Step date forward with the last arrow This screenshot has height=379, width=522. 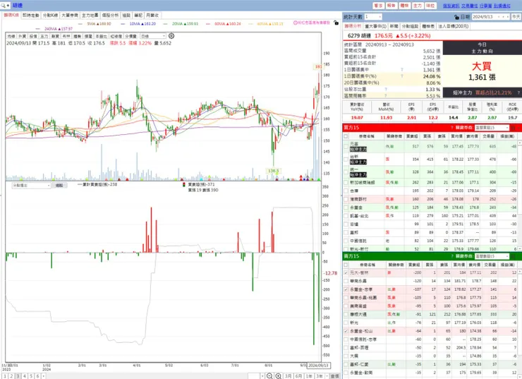508,17
